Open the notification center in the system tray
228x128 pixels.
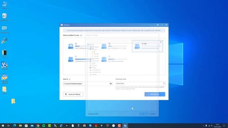coord(224,126)
